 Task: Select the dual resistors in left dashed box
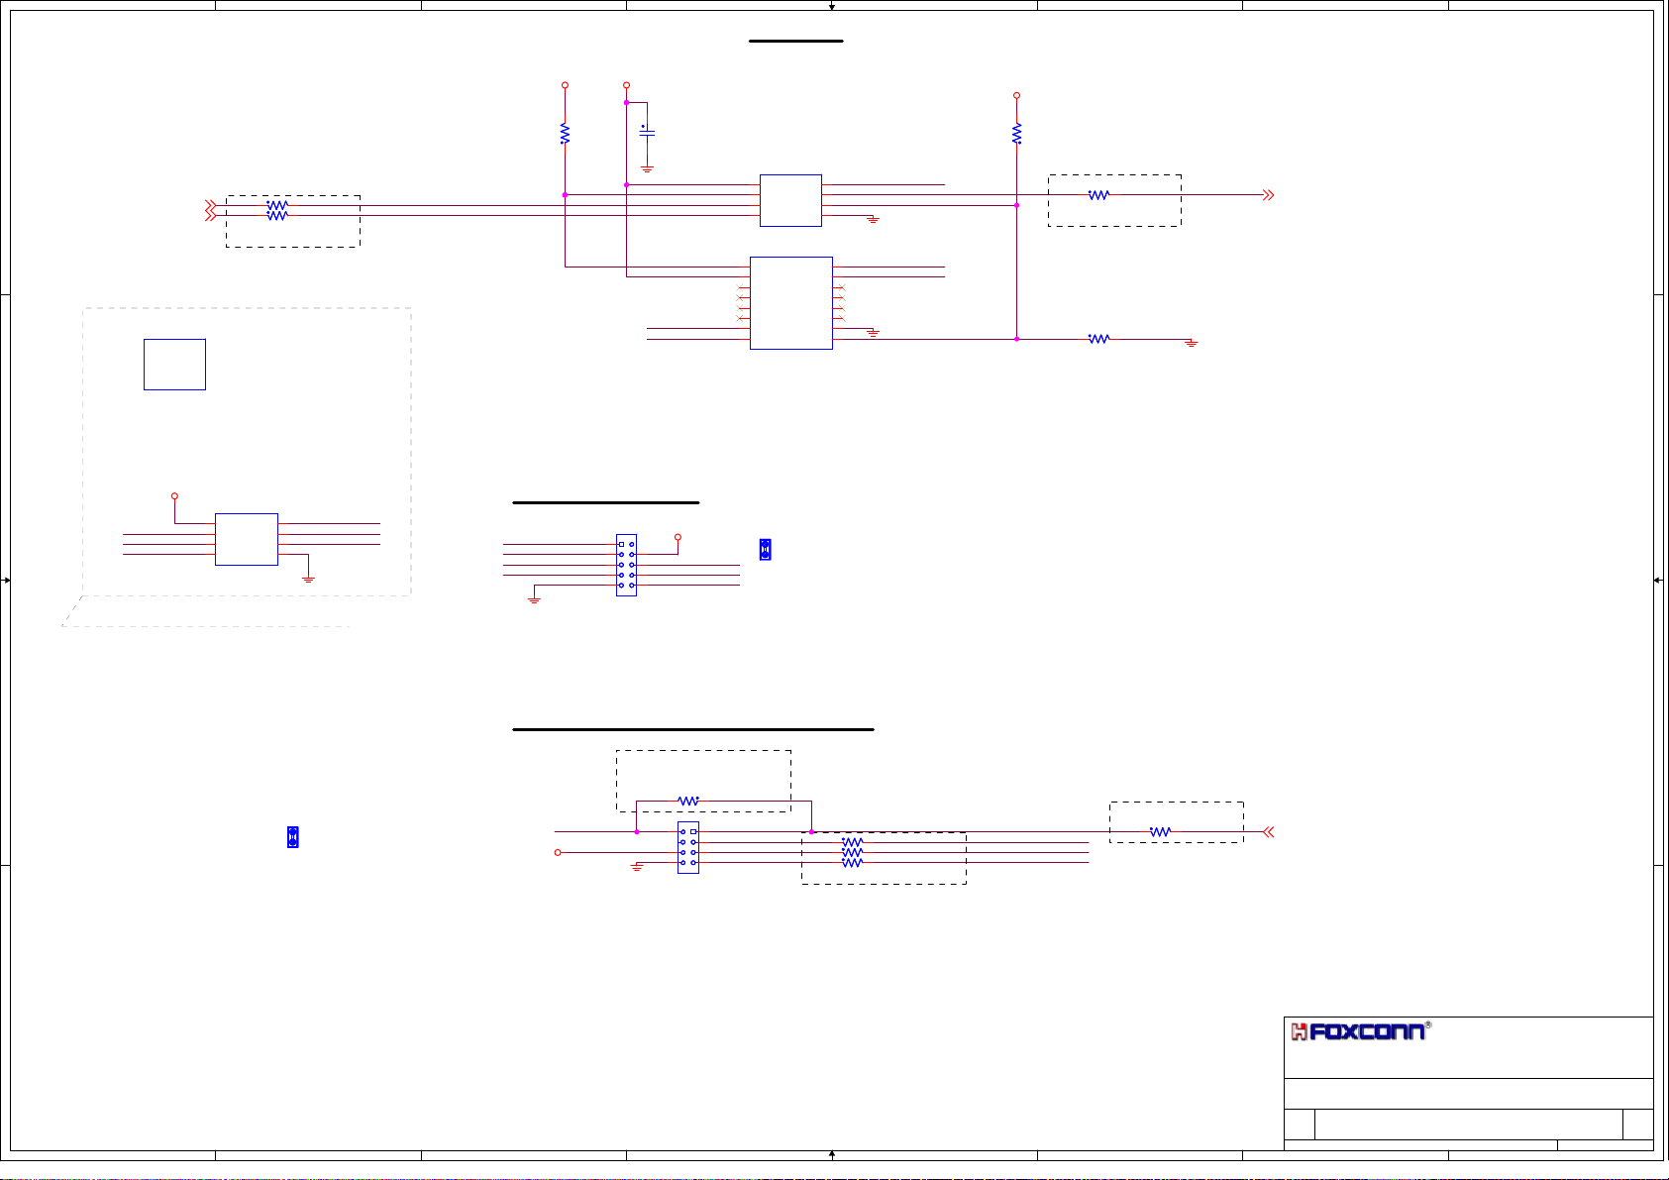point(277,210)
